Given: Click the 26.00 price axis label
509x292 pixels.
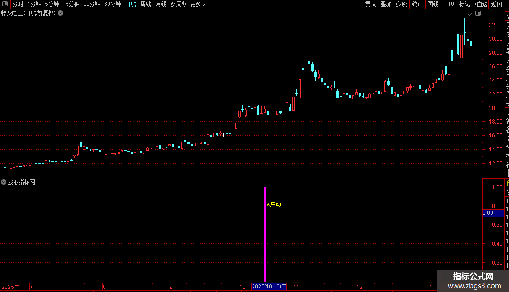Looking at the screenshot, I should point(495,66).
